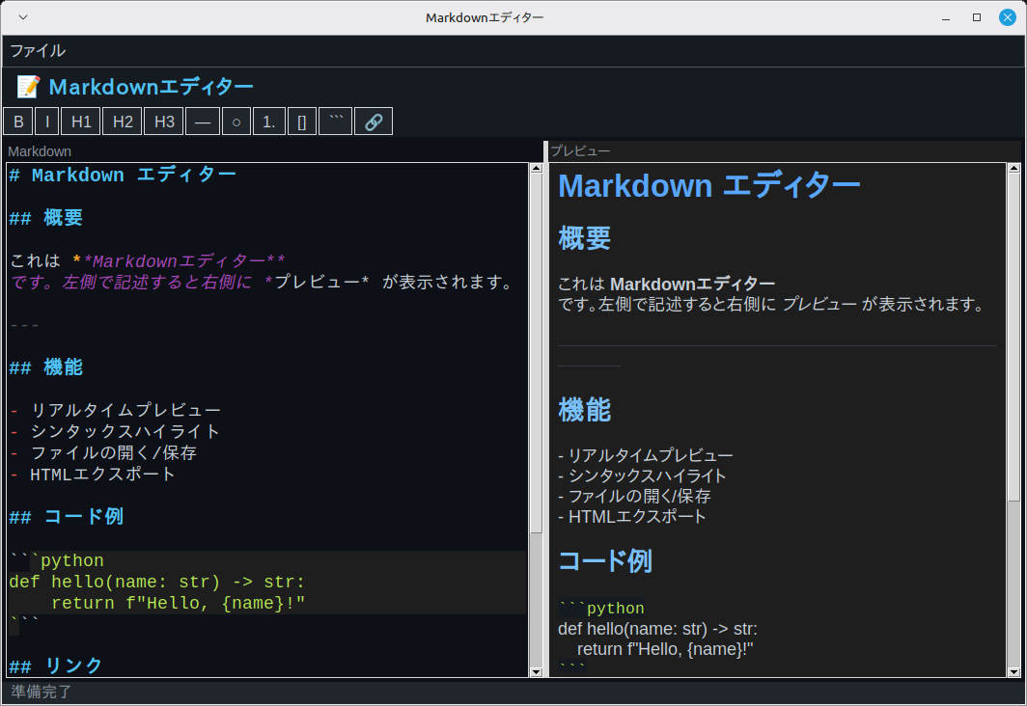Click 'HTMLエクスポート' in the preview list
Image resolution: width=1027 pixels, height=706 pixels.
[x=637, y=516]
